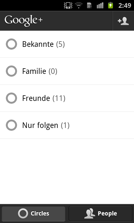Tap the Google+ logo
Image resolution: width=134 pixels, height=223 pixels.
[x=23, y=21]
